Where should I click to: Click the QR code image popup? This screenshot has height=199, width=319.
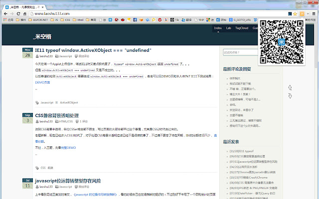pyautogui.click(x=282, y=42)
